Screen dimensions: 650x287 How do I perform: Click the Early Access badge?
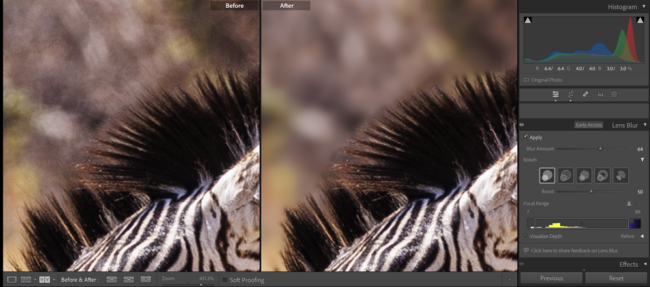point(589,125)
